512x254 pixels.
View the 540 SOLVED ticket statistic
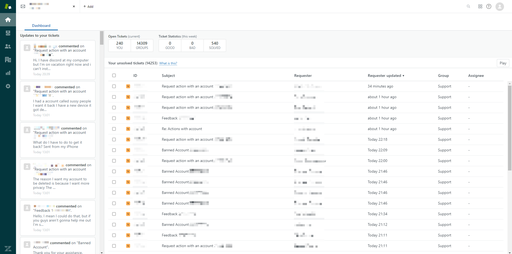pyautogui.click(x=215, y=45)
